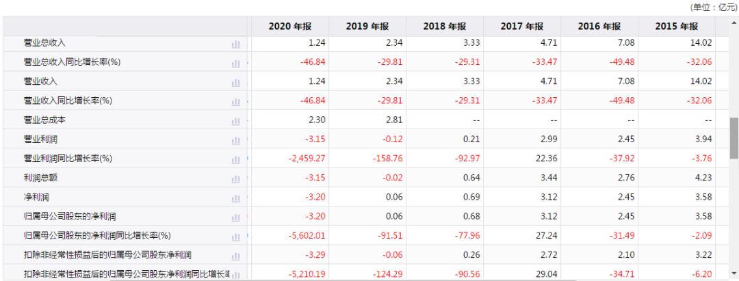This screenshot has width=739, height=281.
Task: Select the 2020 年报 column header
Action: 289,27
